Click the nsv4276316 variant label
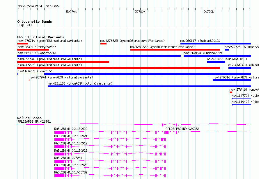The height and width of the screenshot is (179, 259). point(236,77)
